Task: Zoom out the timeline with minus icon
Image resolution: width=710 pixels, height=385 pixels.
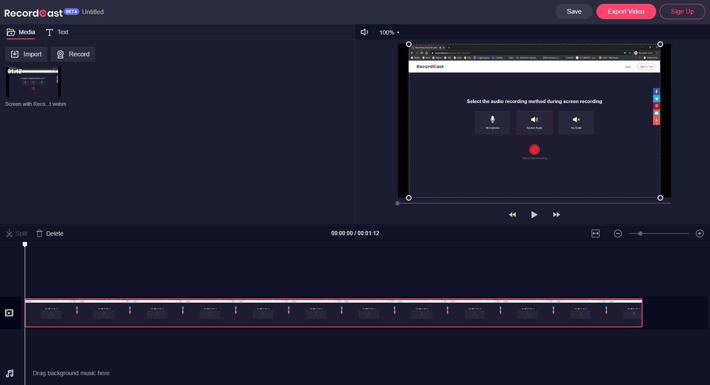Action: [x=617, y=233]
